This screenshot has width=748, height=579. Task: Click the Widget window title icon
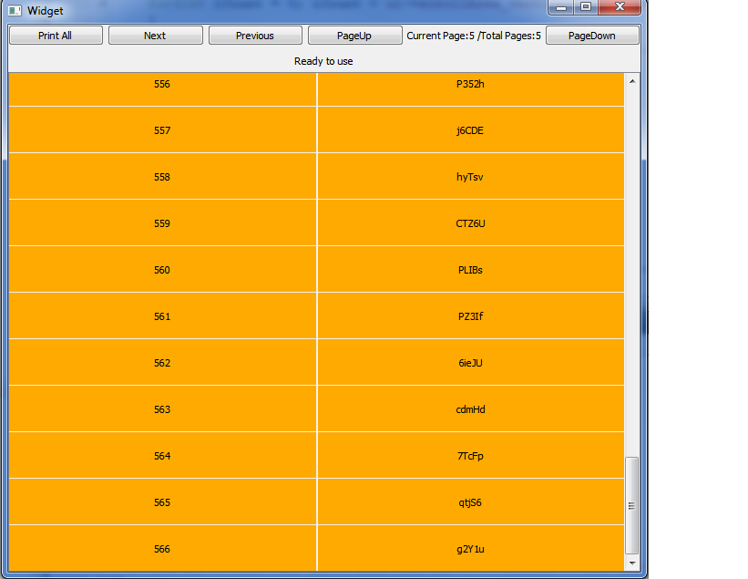click(x=15, y=10)
